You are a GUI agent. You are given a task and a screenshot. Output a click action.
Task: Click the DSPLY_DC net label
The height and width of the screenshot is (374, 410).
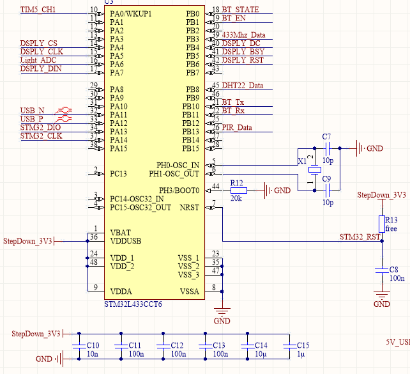click(241, 43)
